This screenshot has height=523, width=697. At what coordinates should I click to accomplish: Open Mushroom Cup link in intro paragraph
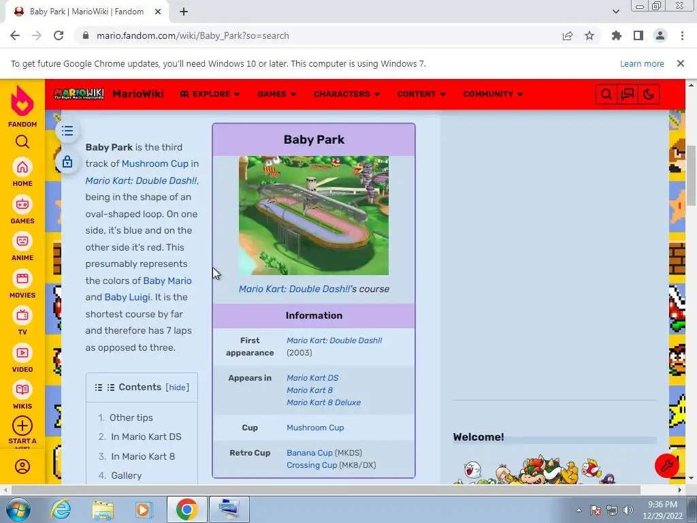(155, 163)
